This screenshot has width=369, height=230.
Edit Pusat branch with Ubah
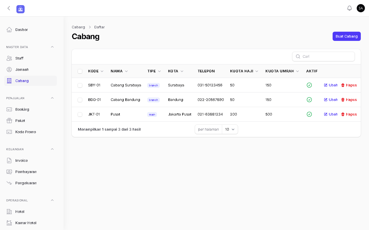pyautogui.click(x=331, y=114)
